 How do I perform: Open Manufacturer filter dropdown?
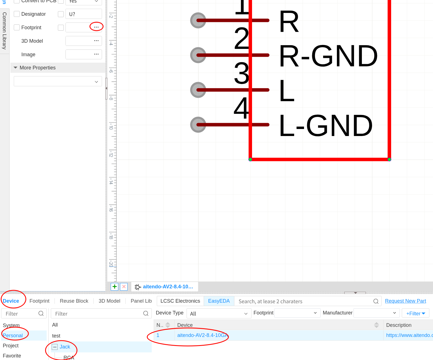coord(377,313)
